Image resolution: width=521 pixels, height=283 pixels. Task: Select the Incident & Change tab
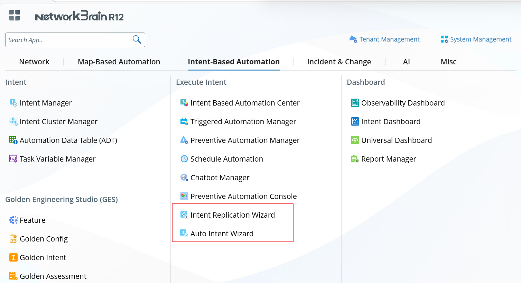(x=339, y=62)
